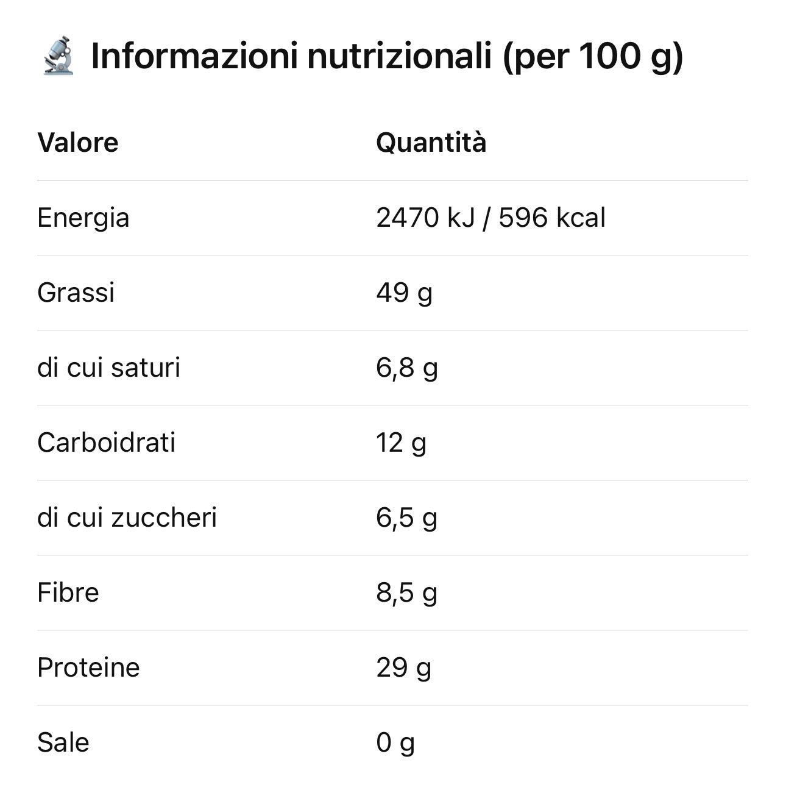This screenshot has width=786, height=812.
Task: Click the microscope emoji icon
Action: [x=58, y=56]
